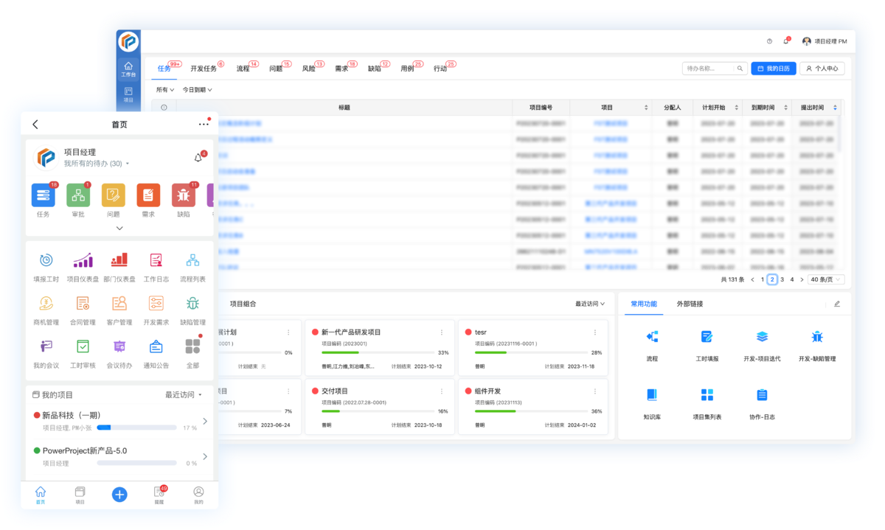
Task: Click the 我的日历 button
Action: (774, 68)
